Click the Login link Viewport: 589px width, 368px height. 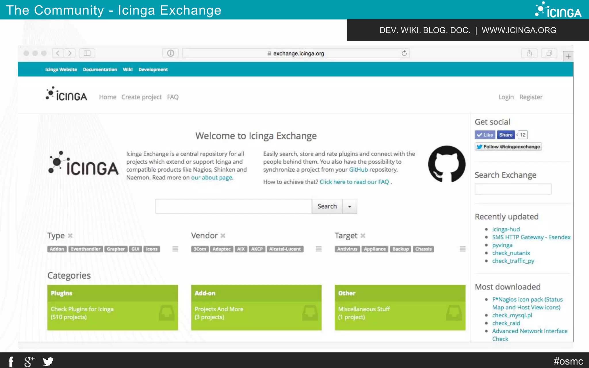[506, 97]
